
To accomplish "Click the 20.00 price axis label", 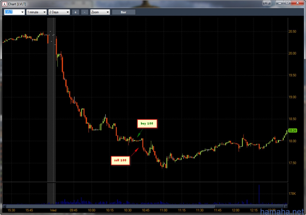I will [x=292, y=53].
